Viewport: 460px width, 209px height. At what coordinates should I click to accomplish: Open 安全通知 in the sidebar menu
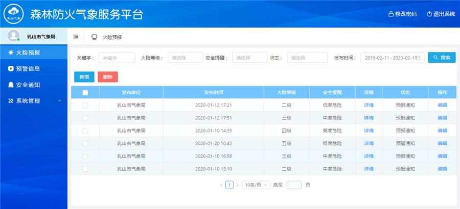(28, 85)
